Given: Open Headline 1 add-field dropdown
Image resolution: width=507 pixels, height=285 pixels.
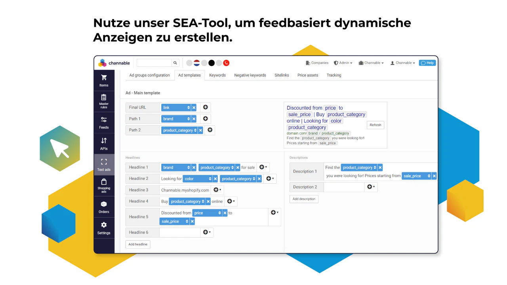Looking at the screenshot, I should 263,167.
